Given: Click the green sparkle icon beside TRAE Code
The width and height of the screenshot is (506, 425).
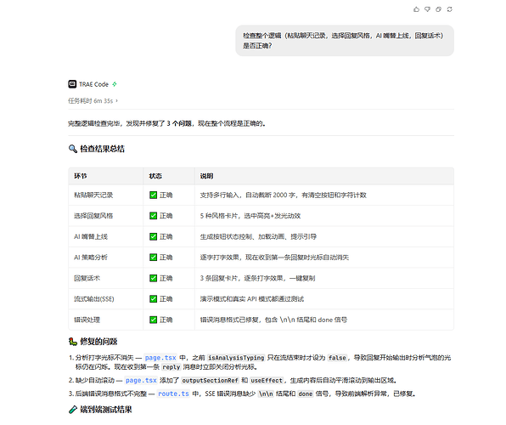Looking at the screenshot, I should point(115,84).
